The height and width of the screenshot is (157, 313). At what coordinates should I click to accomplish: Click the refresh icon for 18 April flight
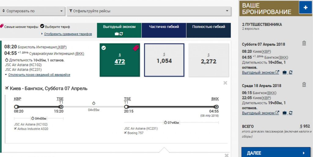(291, 113)
